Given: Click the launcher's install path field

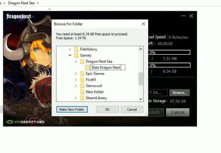Looking at the screenshot, I should (158, 93).
